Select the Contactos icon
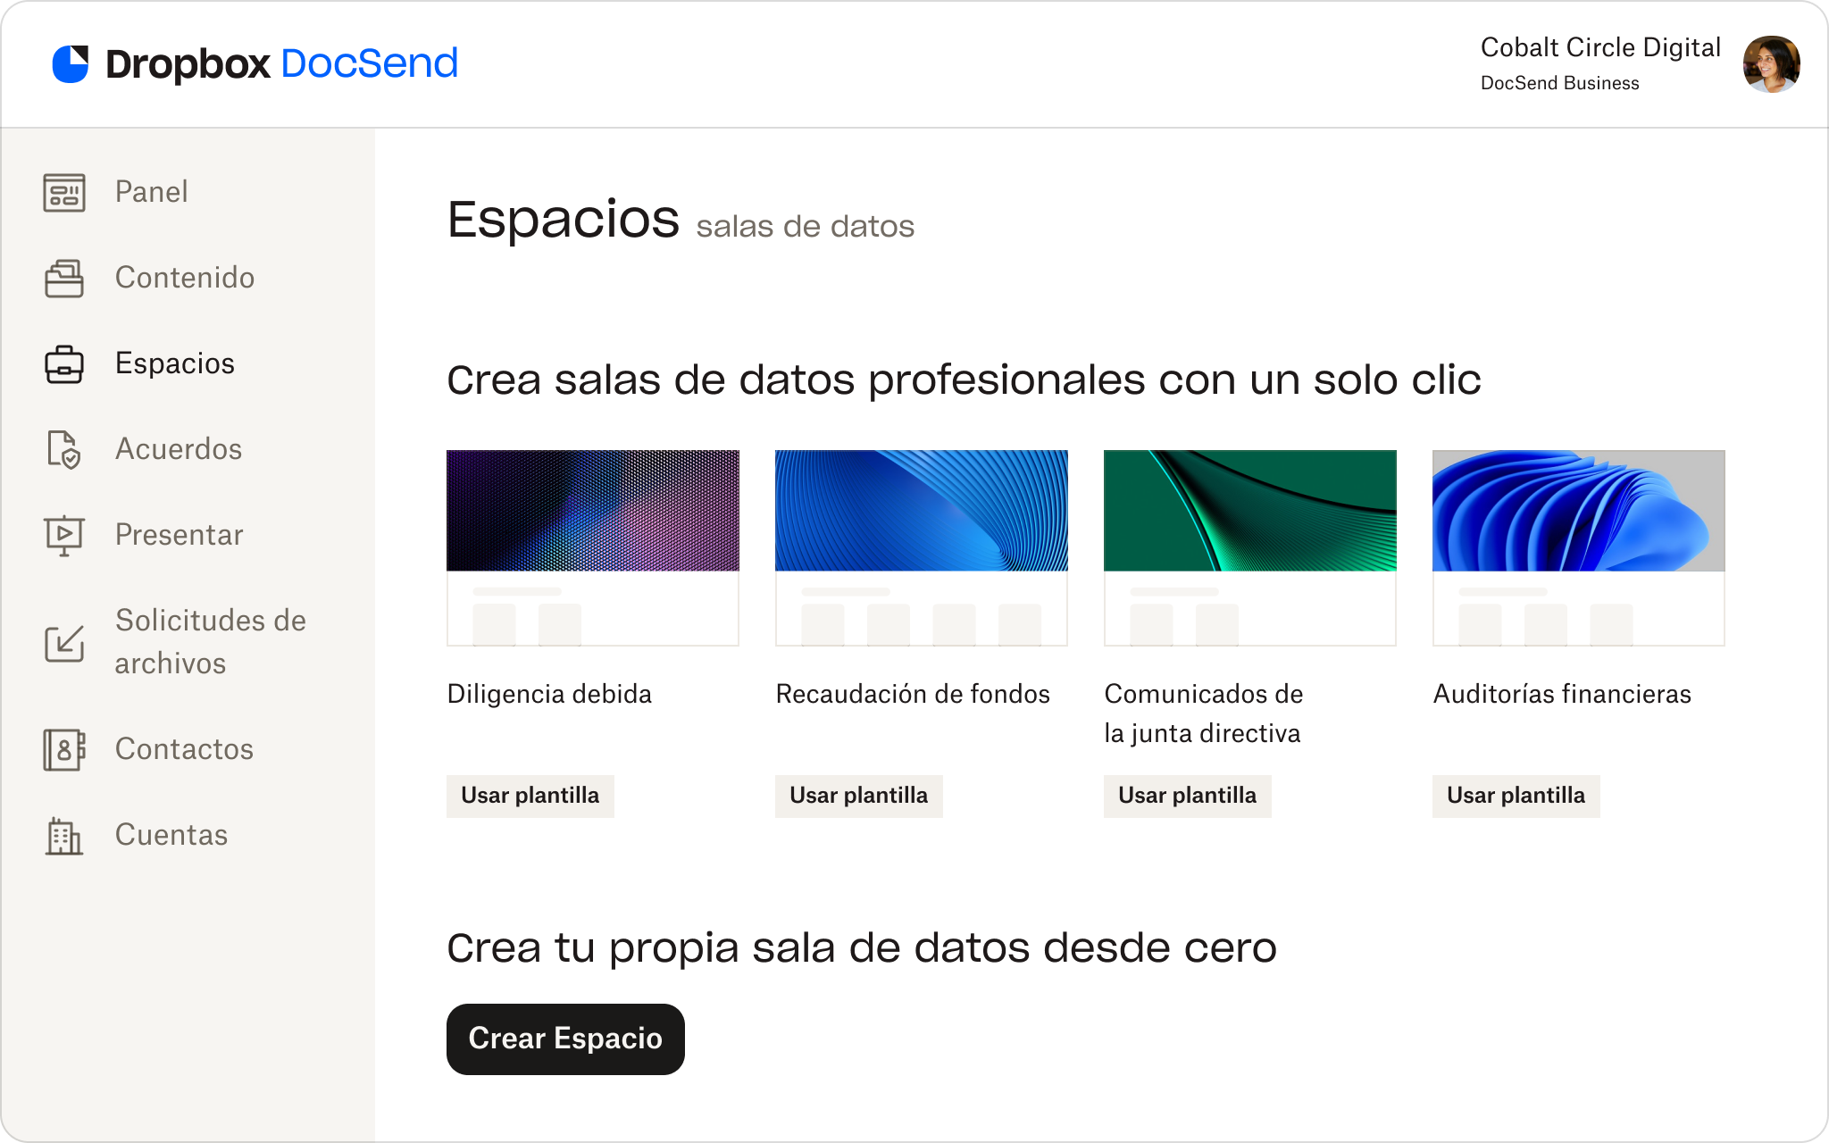Viewport: 1829px width, 1143px height. click(64, 749)
